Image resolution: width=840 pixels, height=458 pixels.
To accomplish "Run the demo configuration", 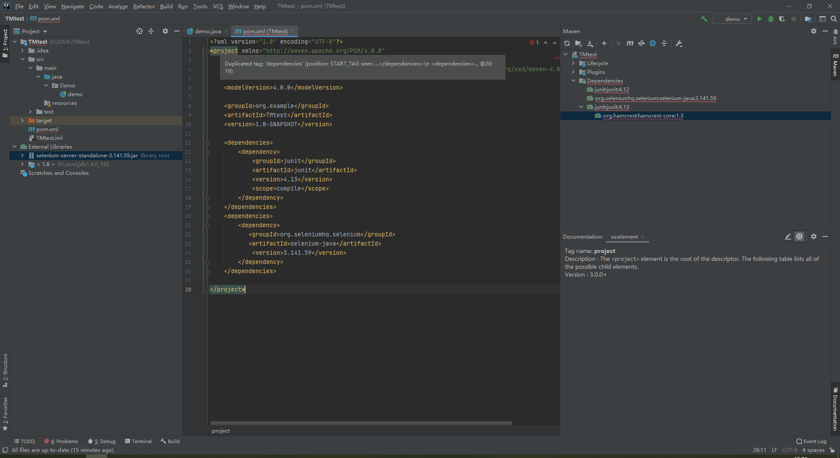I will [x=759, y=19].
